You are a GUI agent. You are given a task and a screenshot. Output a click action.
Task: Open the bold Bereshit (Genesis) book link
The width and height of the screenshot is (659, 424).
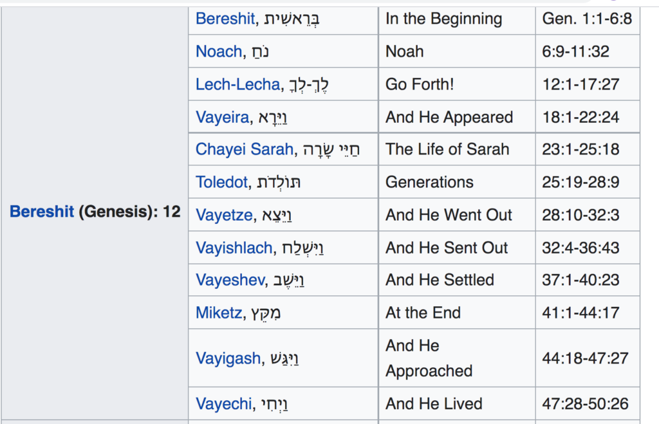click(42, 212)
